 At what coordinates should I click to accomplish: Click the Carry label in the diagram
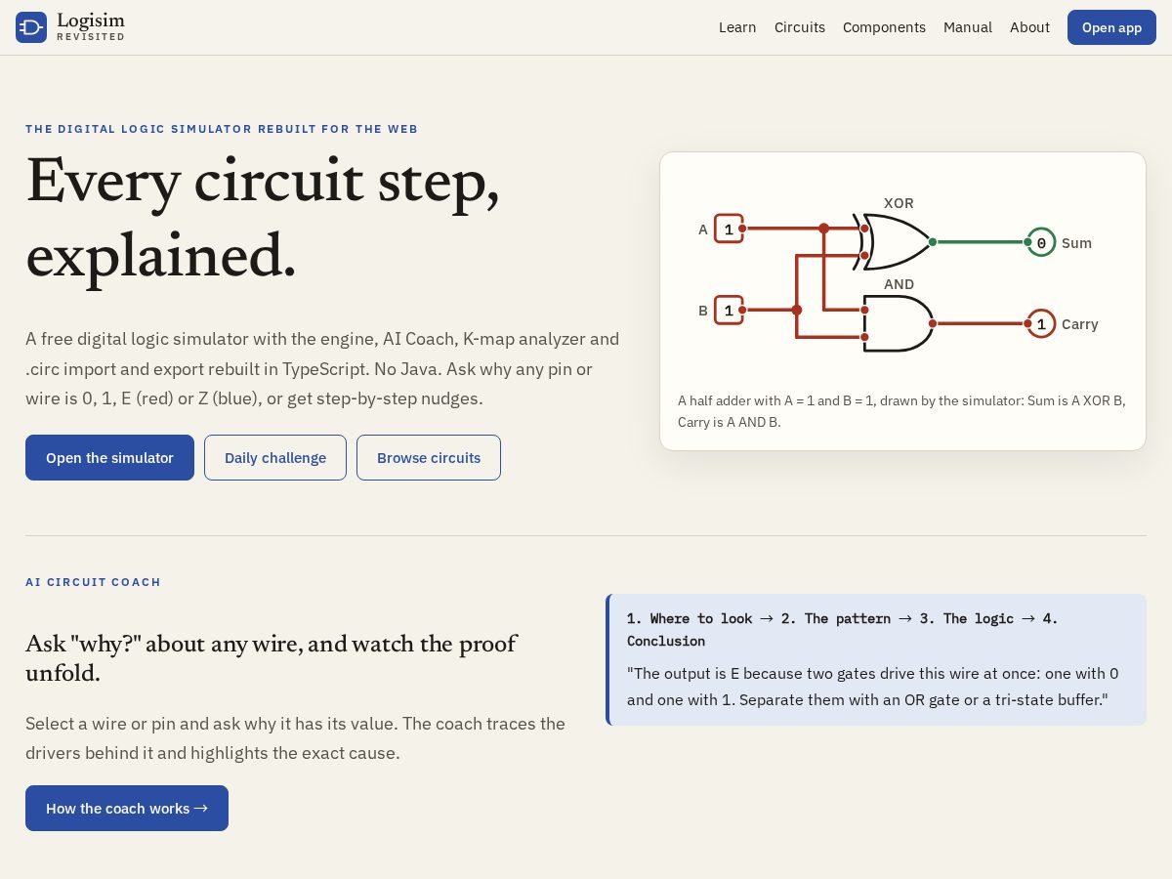[1079, 324]
